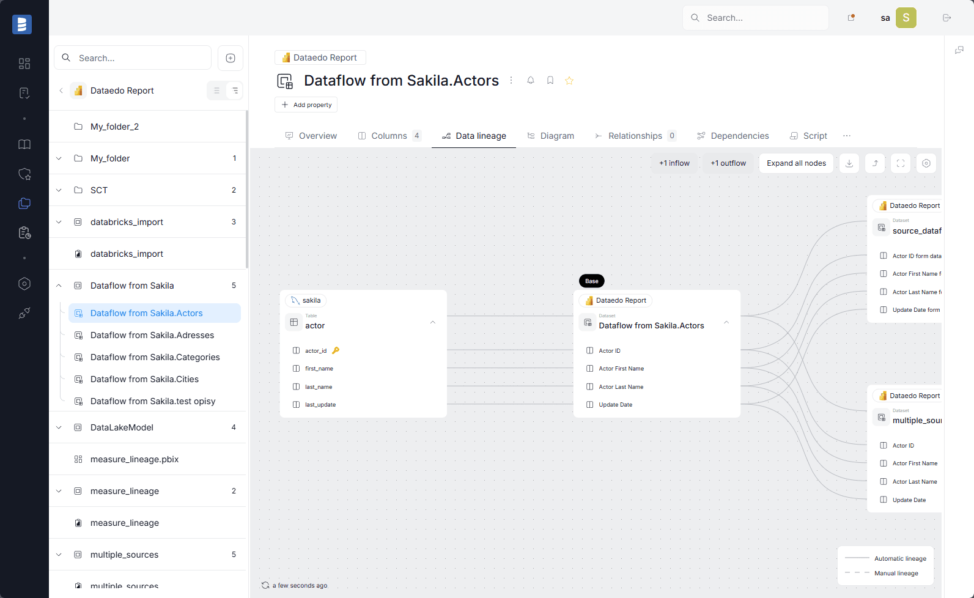Collapse the actor table node
Viewport: 974px width, 598px height.
[433, 322]
